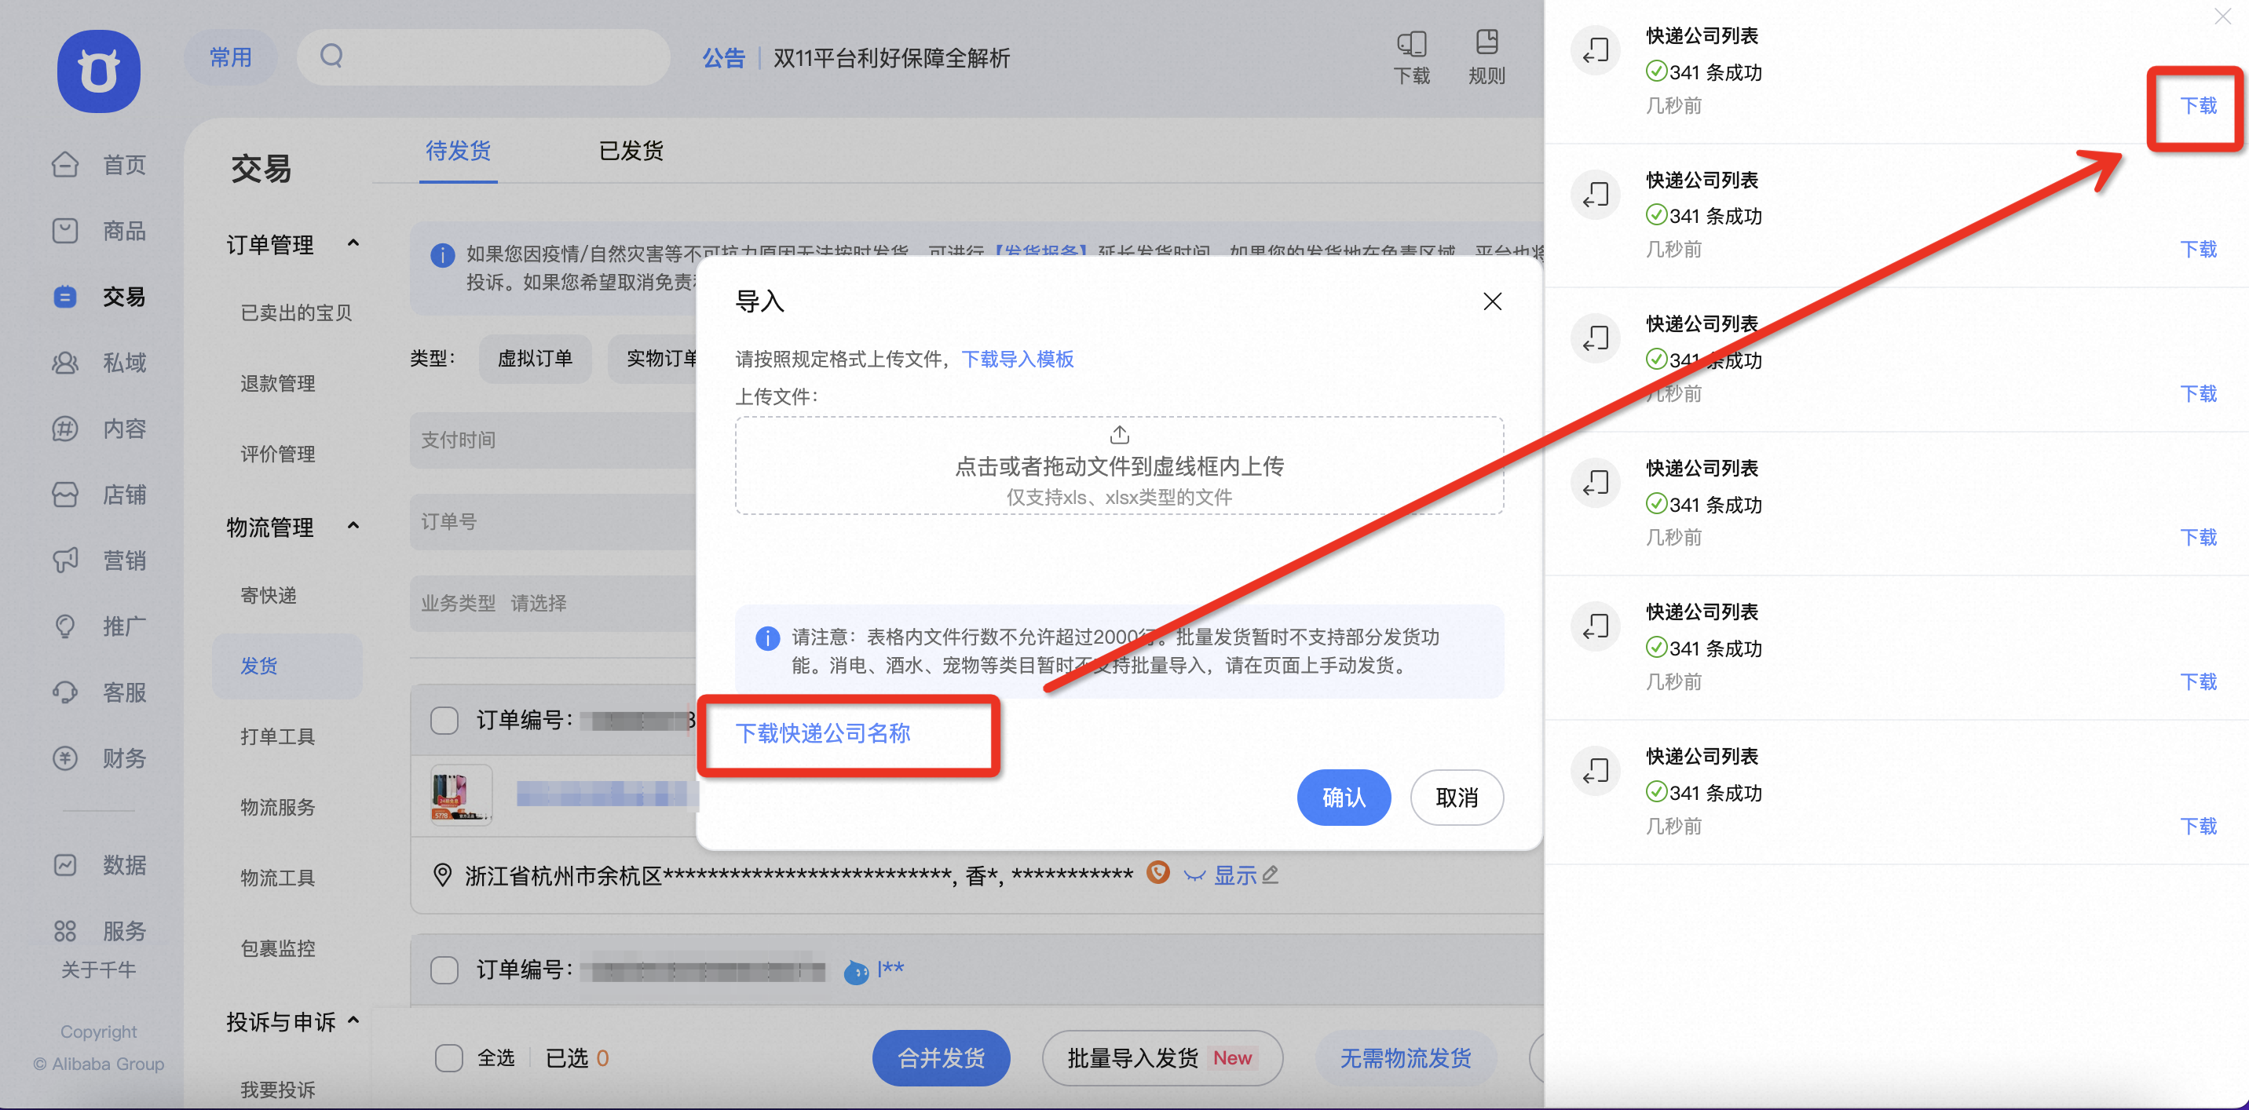This screenshot has width=2249, height=1110.
Task: Click the 批量导入发货 New button
Action: tap(1162, 1058)
